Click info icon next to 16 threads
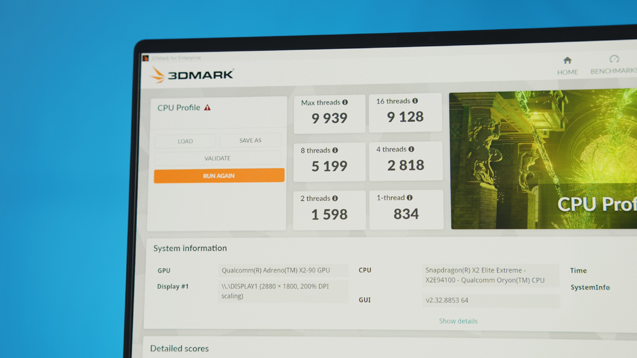The height and width of the screenshot is (358, 637). [x=415, y=101]
